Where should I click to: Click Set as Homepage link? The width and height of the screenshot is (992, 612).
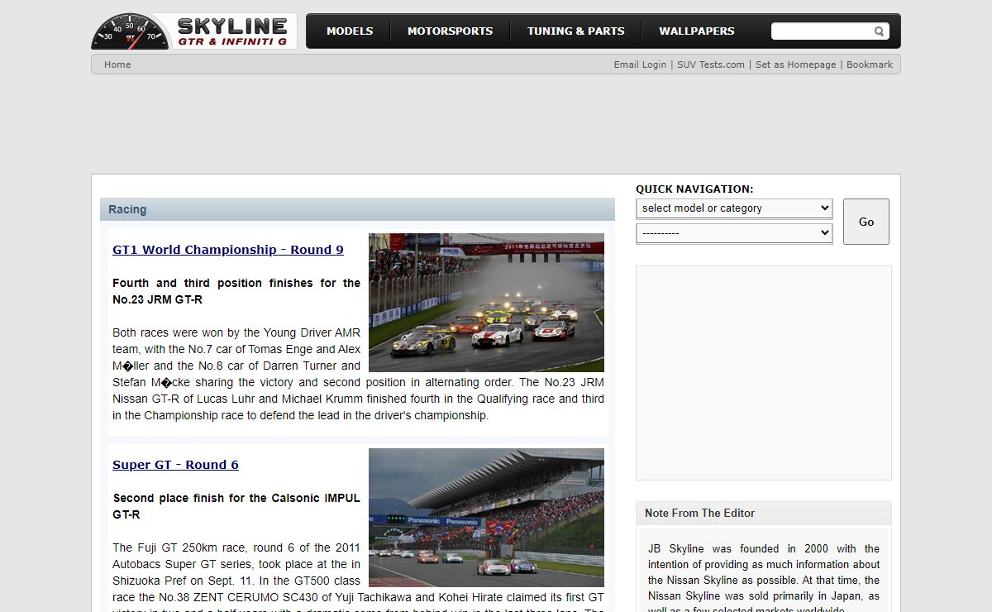point(795,65)
